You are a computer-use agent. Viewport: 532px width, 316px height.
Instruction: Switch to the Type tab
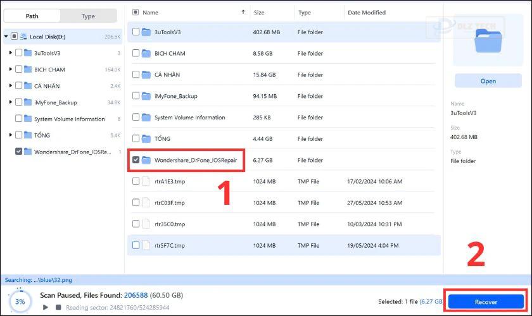coord(88,16)
